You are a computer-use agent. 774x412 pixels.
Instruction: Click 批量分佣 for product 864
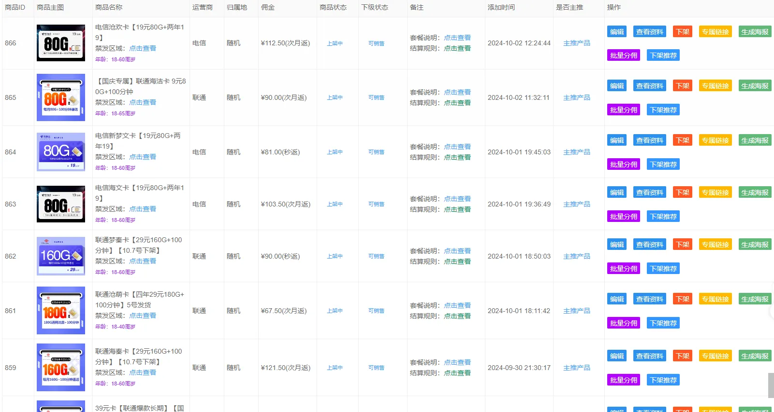point(624,165)
